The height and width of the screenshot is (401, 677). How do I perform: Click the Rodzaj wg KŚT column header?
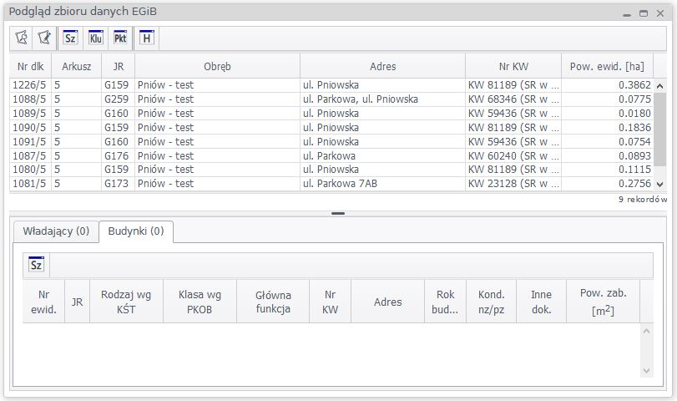[x=125, y=302]
